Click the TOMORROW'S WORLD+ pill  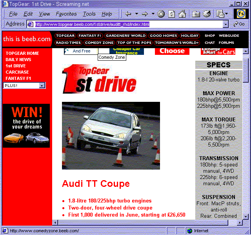[177, 43]
